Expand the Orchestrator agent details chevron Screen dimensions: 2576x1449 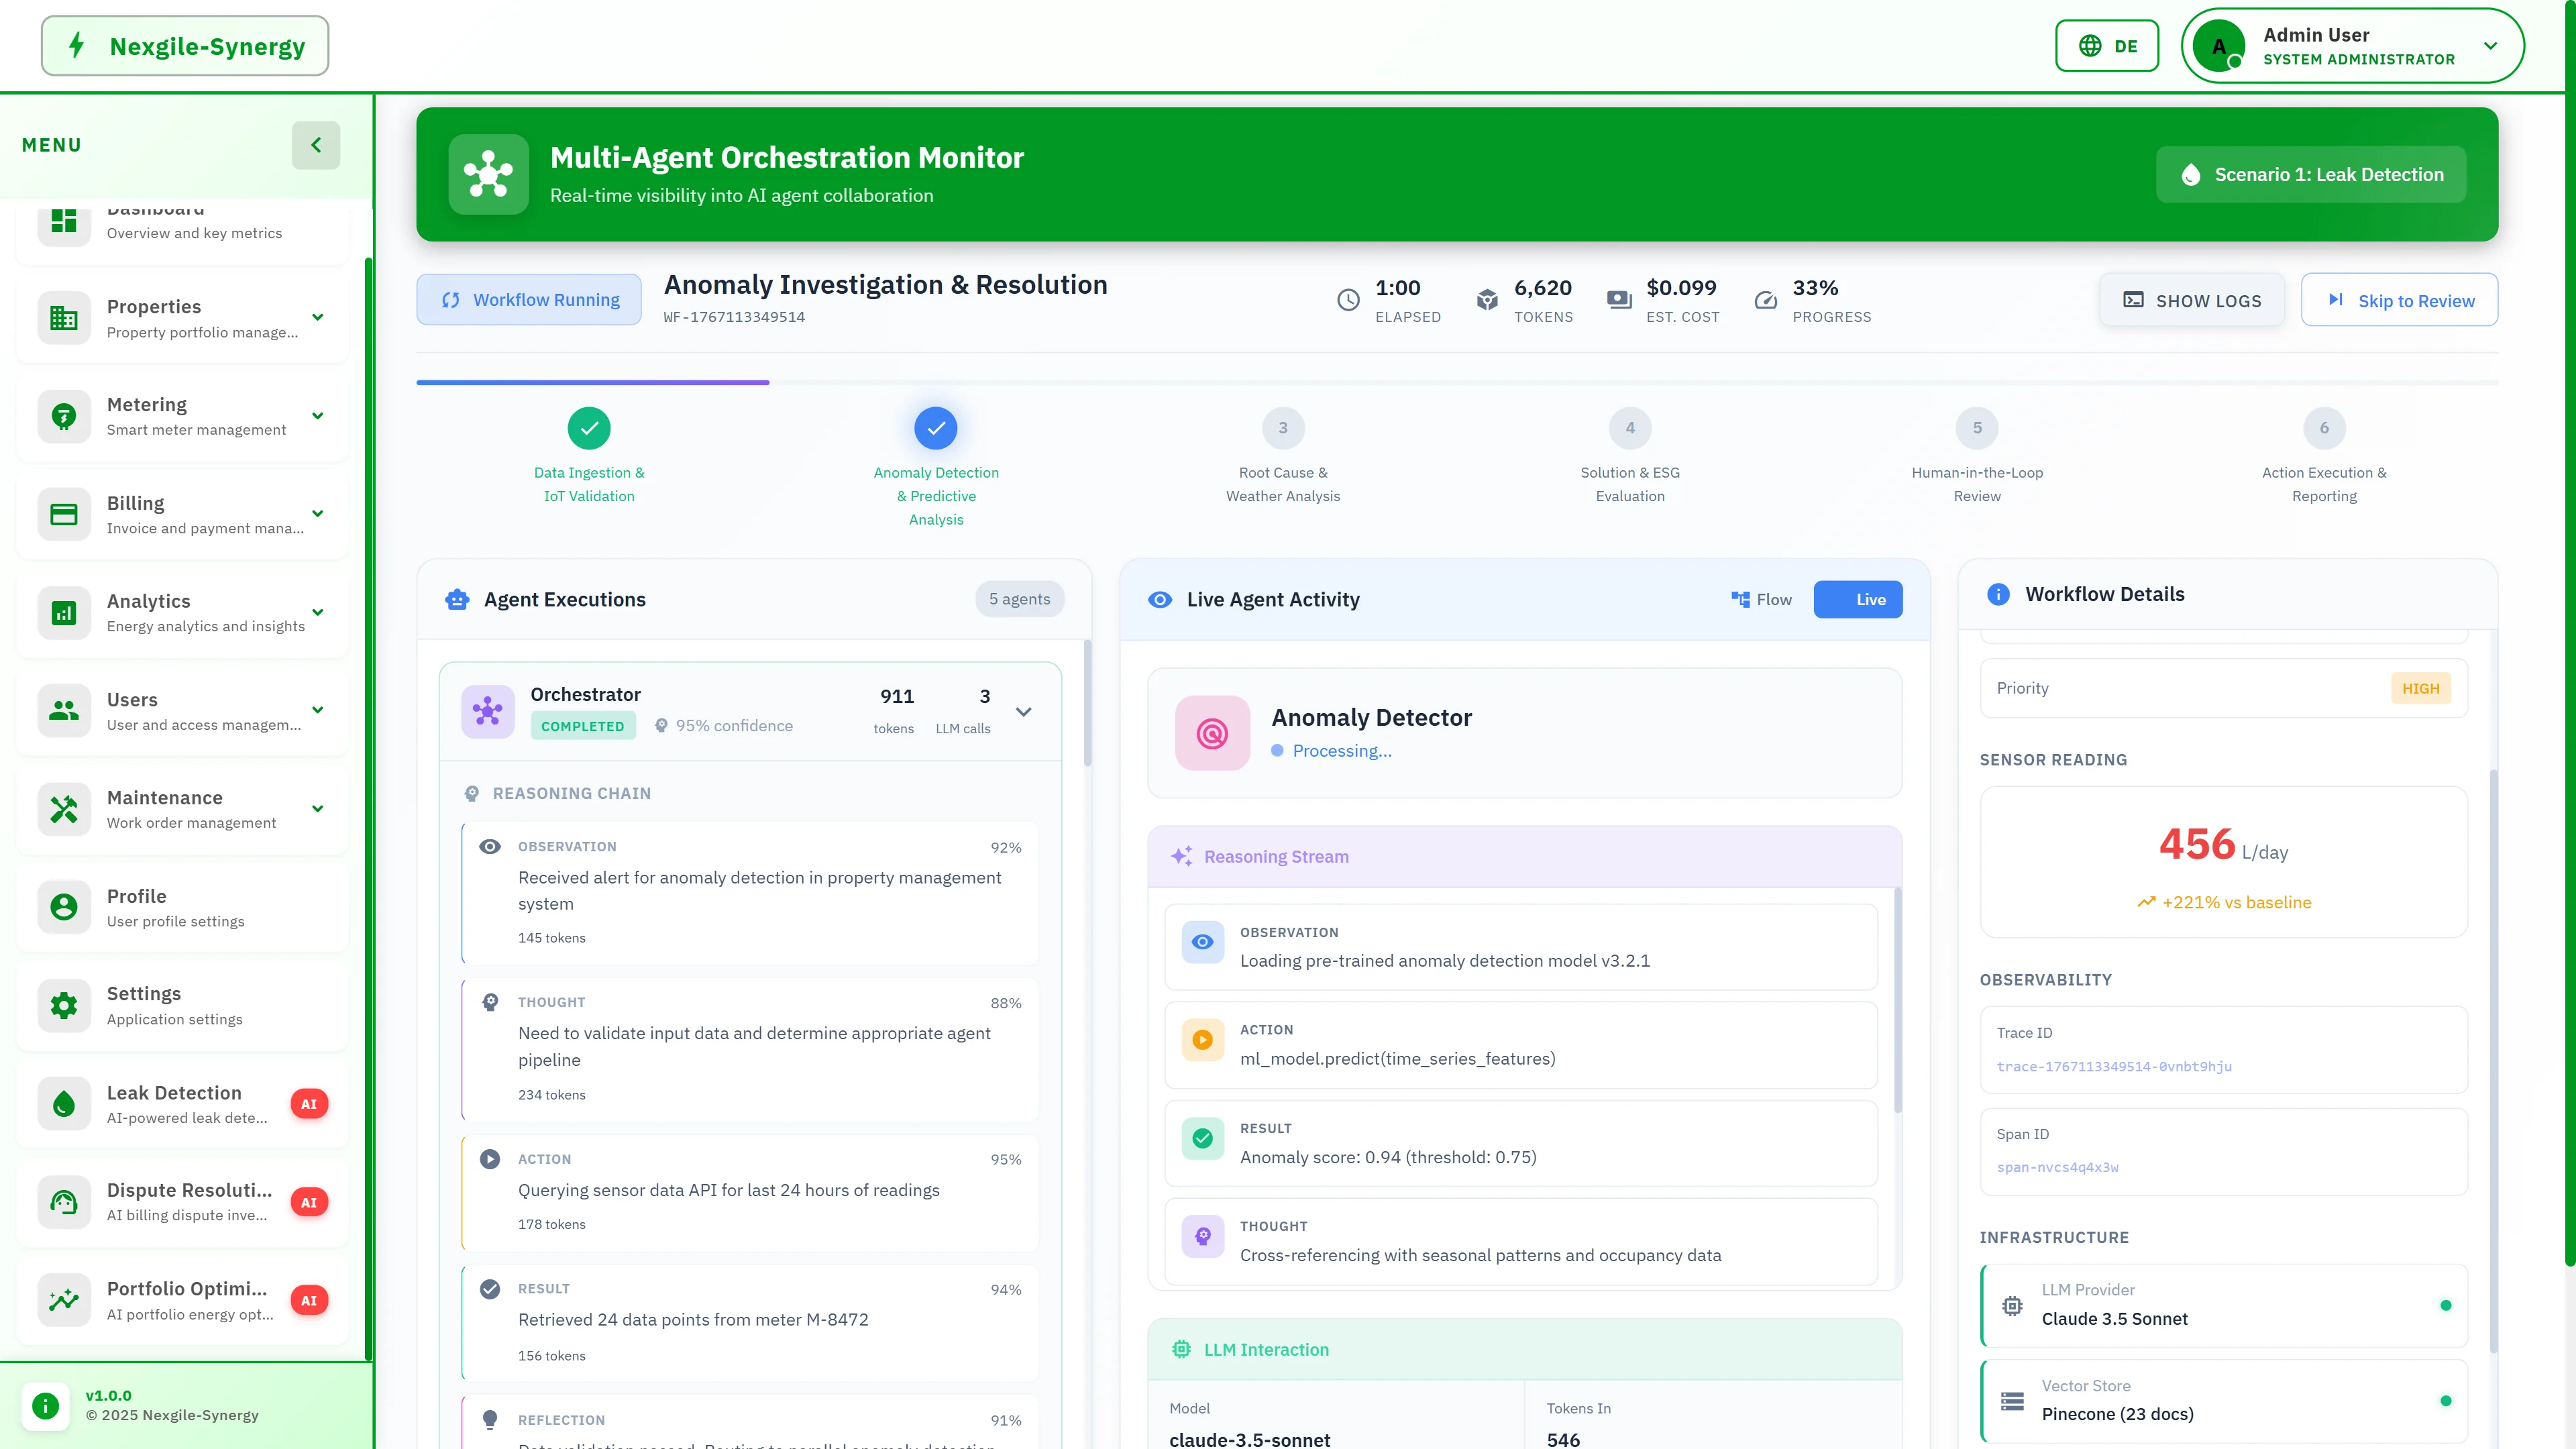[x=1023, y=711]
